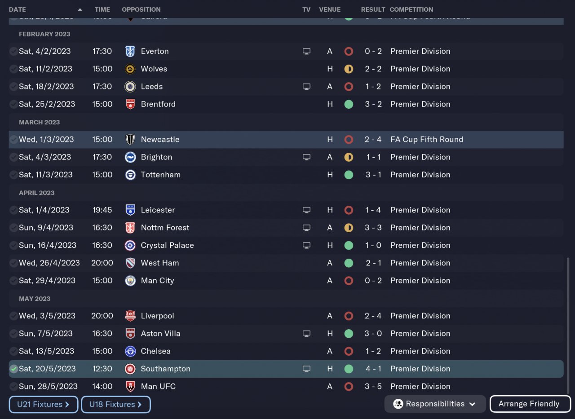The width and height of the screenshot is (575, 419).
Task: Click the green win indicator for Brentford
Action: (349, 104)
